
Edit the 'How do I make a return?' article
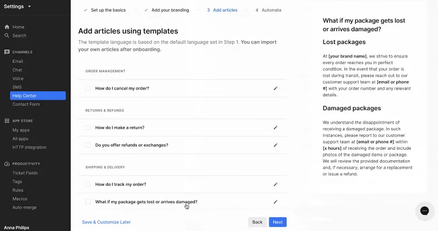pyautogui.click(x=275, y=127)
